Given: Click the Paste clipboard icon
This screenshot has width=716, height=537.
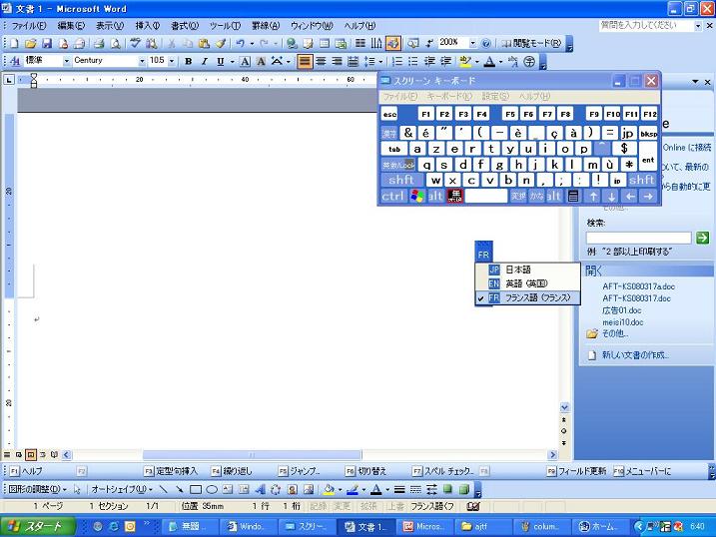Looking at the screenshot, I should [x=204, y=43].
